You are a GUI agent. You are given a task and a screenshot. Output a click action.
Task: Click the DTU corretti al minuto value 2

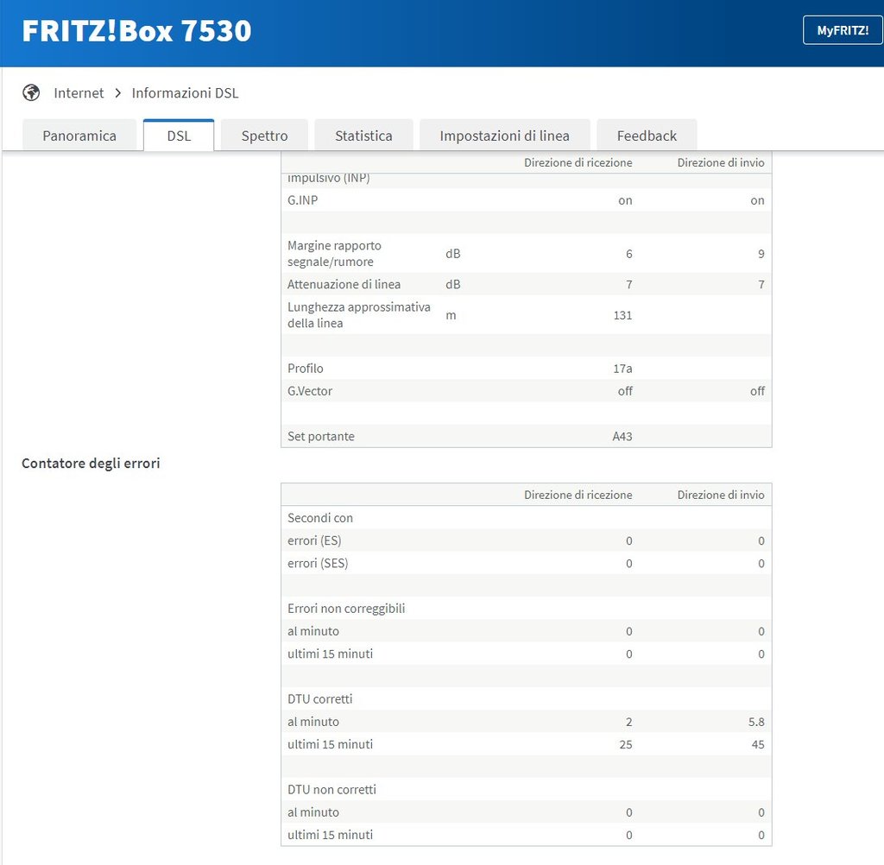pos(628,722)
